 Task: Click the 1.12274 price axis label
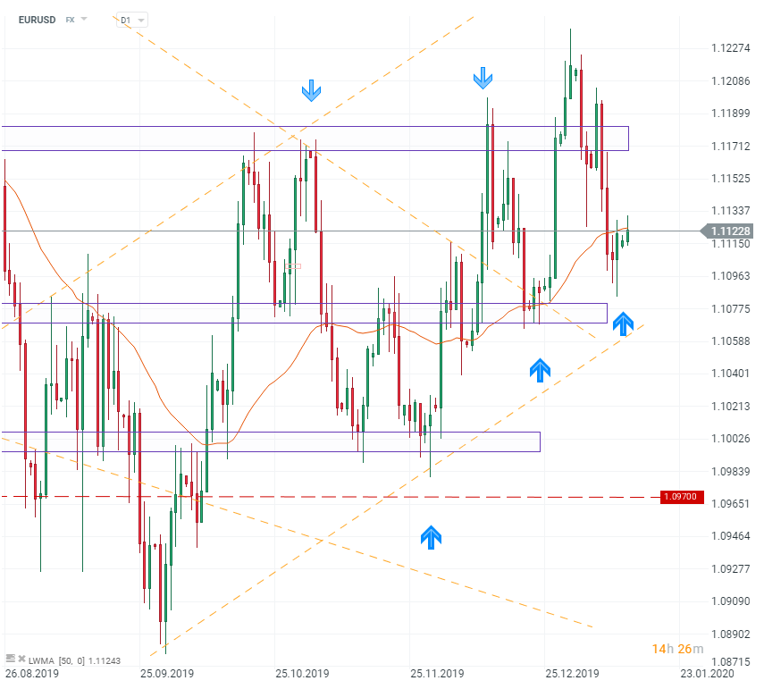click(x=730, y=47)
